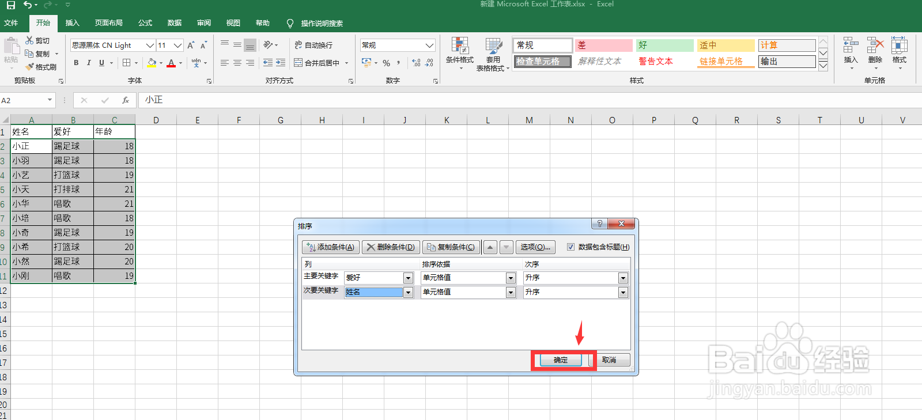The width and height of the screenshot is (922, 420).
Task: Click cell containing 小羽
Action: (x=32, y=161)
